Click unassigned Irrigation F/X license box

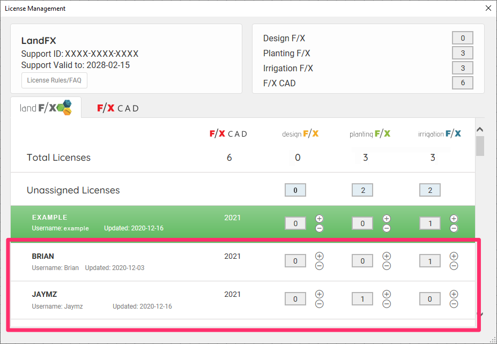coord(430,190)
